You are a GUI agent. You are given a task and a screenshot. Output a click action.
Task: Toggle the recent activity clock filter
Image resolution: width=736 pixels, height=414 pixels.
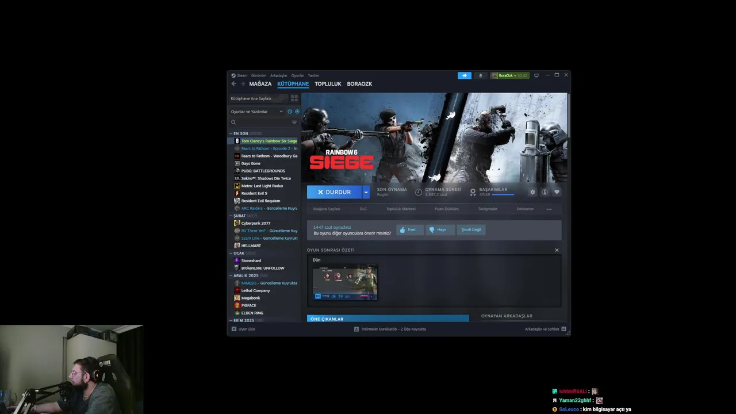290,112
